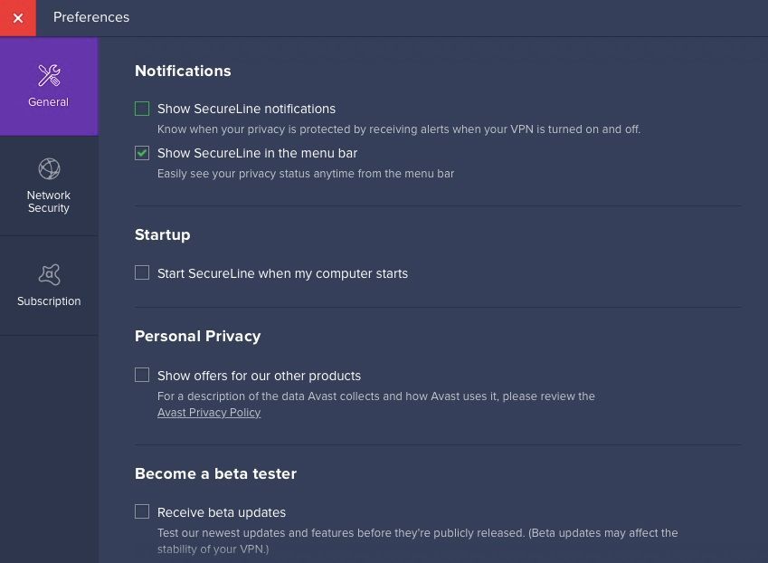Go to the Subscription tab label
This screenshot has width=768, height=563.
49,301
